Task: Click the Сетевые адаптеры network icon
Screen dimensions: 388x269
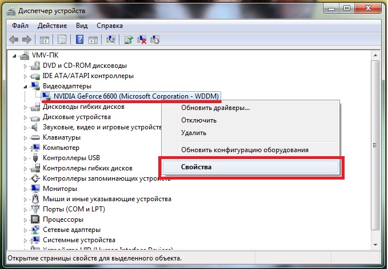Action: point(35,230)
